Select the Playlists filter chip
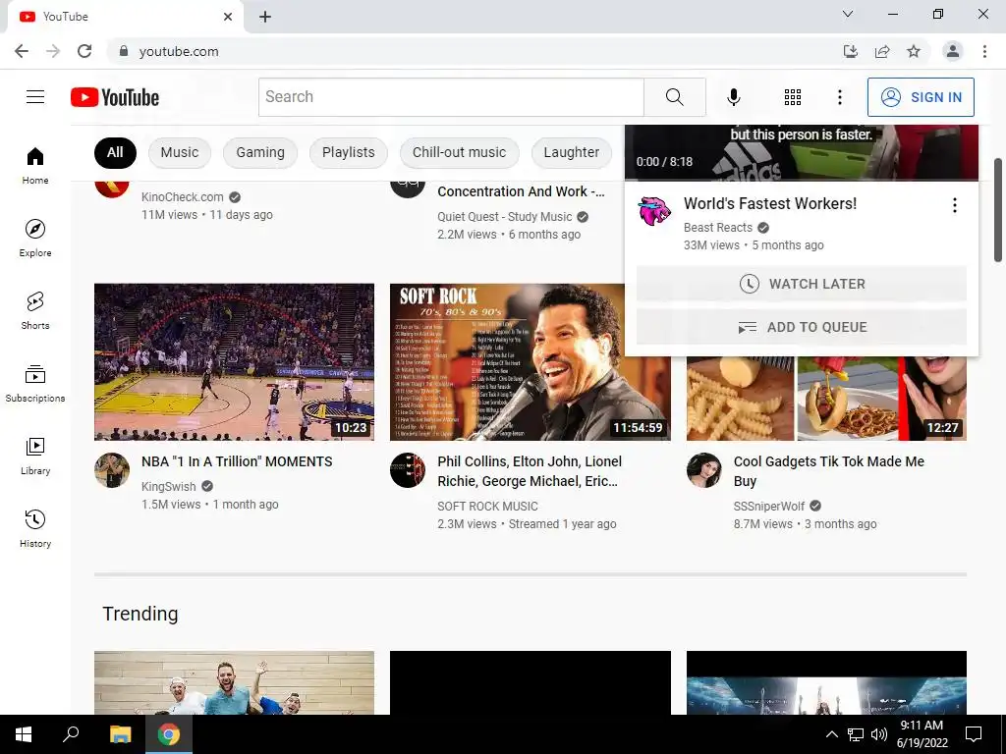The image size is (1006, 754). point(349,152)
